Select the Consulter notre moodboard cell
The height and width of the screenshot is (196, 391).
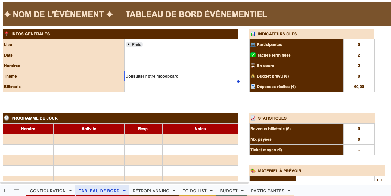point(181,76)
